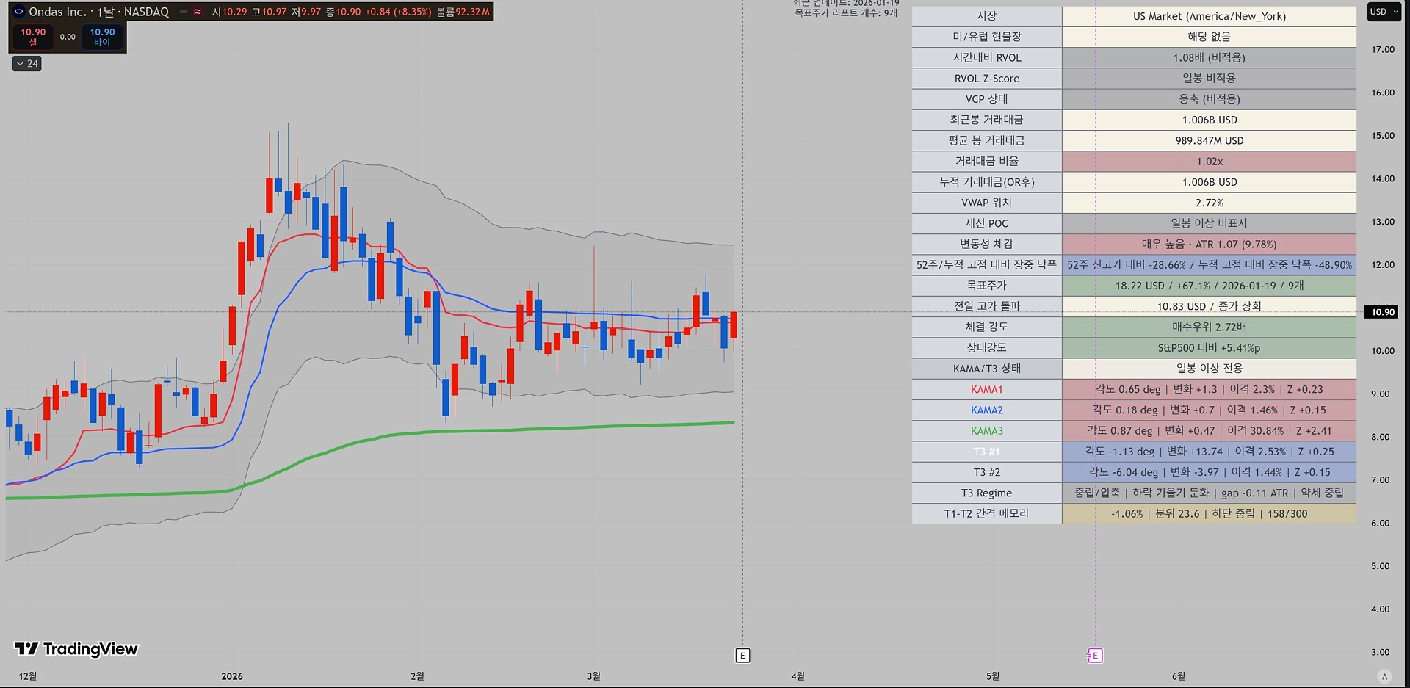
Task: Click the NASDAQ exchange label
Action: click(x=146, y=12)
